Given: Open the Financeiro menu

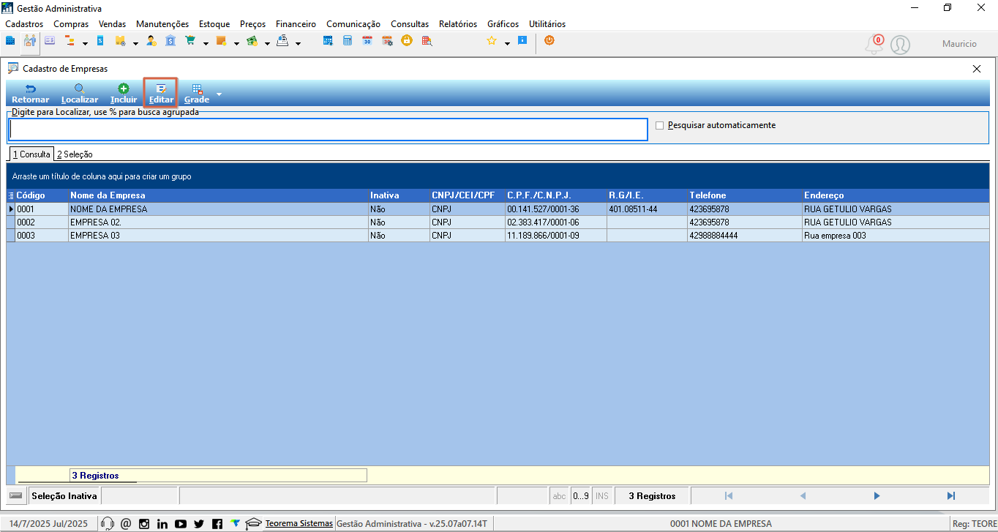Looking at the screenshot, I should 296,24.
